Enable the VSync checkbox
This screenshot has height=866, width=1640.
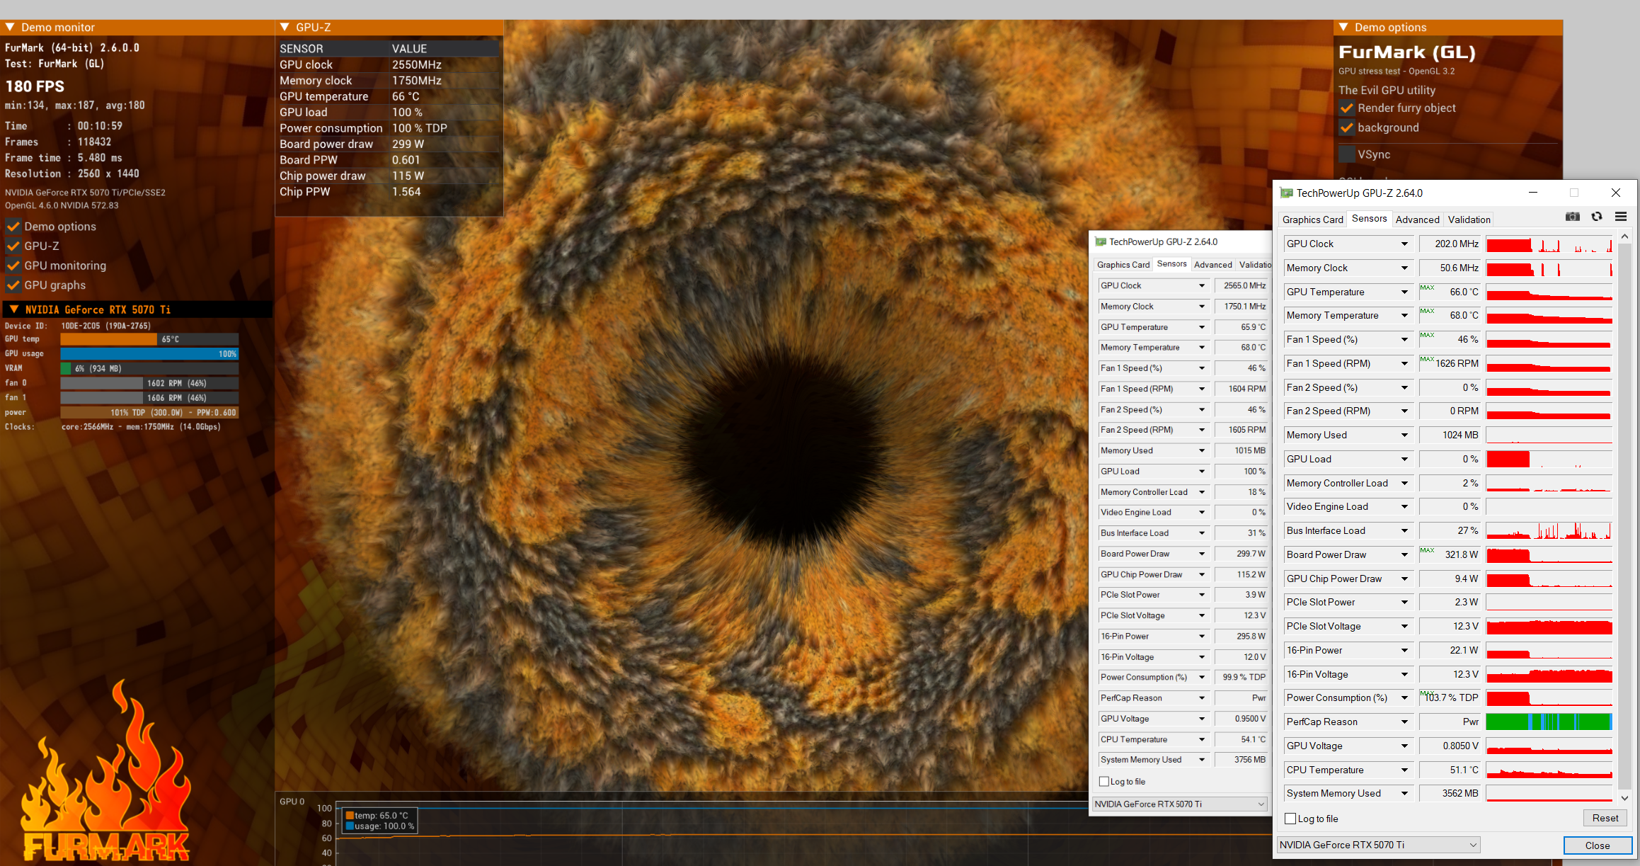point(1346,154)
